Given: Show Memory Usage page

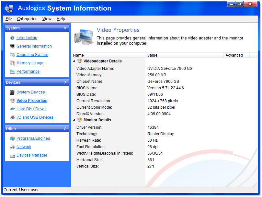Looking at the screenshot, I should (x=30, y=63).
